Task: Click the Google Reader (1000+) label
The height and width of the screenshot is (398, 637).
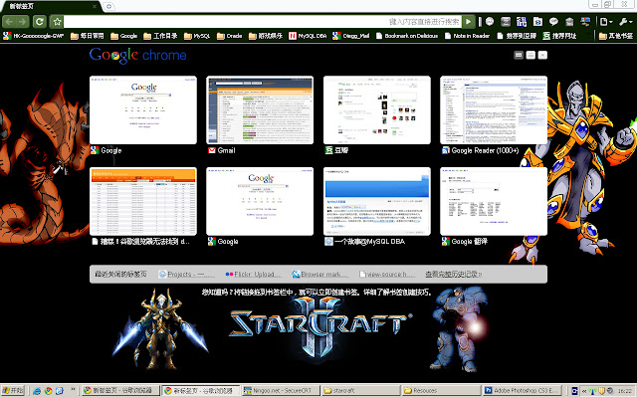Action: (x=485, y=150)
